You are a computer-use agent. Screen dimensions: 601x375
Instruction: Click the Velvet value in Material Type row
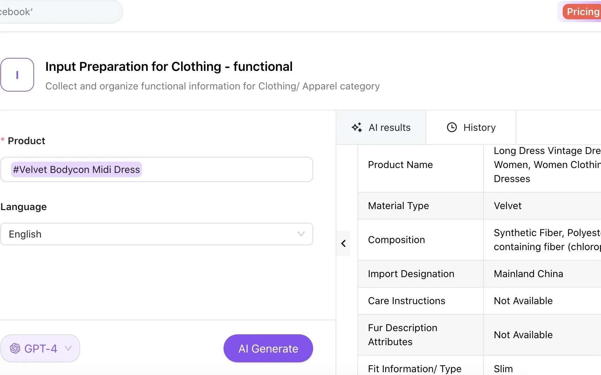(x=507, y=206)
